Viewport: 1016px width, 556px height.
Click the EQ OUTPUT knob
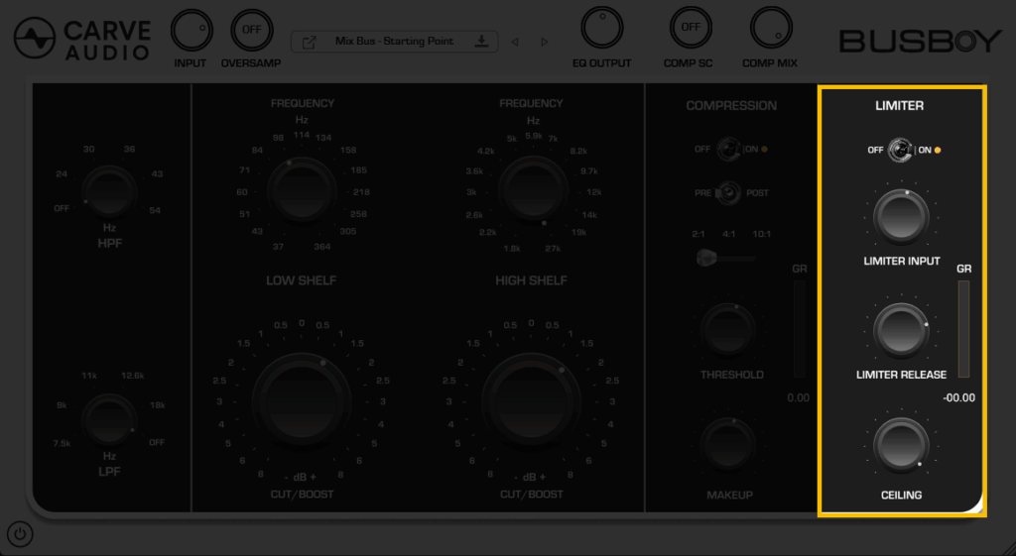601,30
